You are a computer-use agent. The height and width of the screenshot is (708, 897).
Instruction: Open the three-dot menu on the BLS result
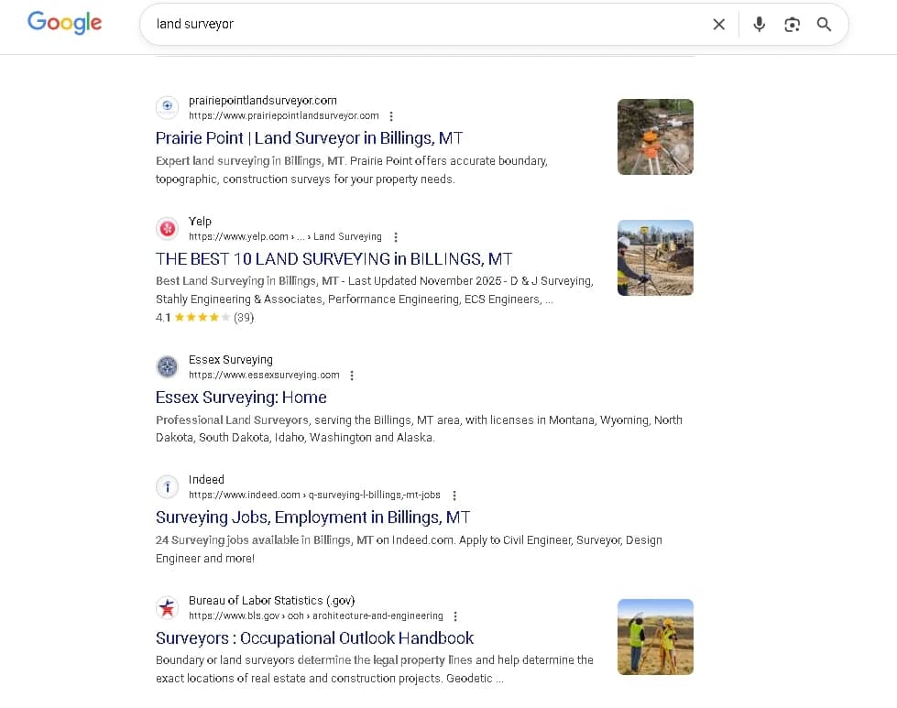coord(454,615)
